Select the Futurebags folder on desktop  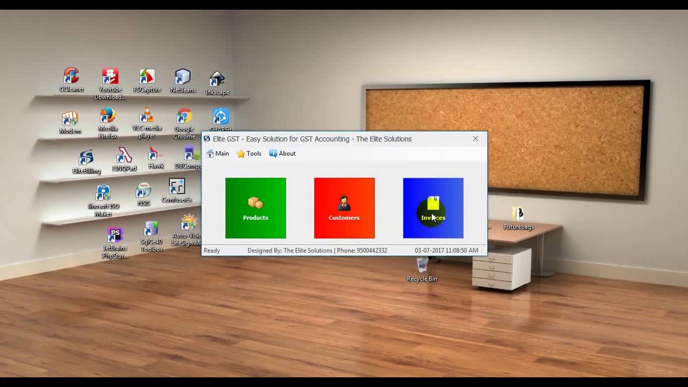click(518, 218)
